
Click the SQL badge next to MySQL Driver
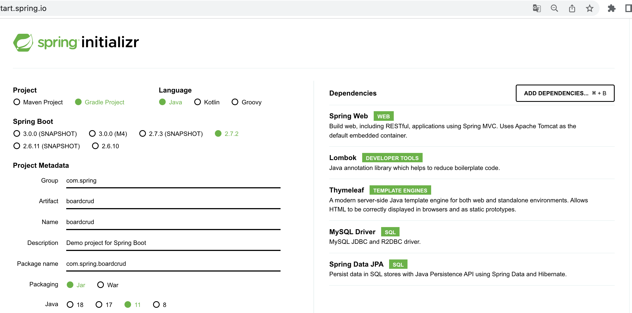point(390,232)
